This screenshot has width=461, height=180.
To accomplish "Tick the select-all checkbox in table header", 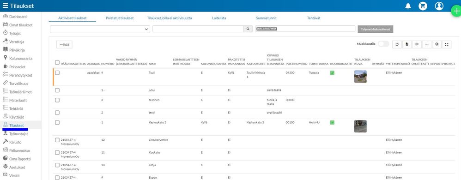I will coord(57,62).
